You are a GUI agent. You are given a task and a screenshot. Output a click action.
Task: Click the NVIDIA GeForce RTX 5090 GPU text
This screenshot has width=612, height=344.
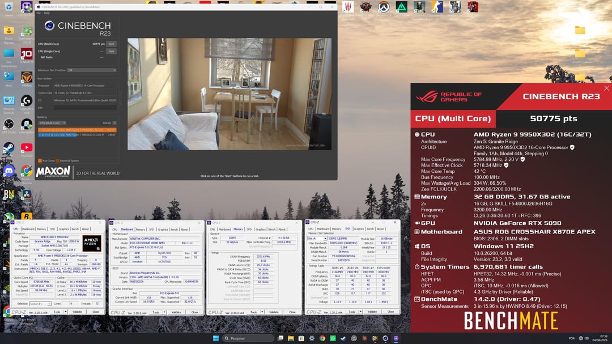click(517, 223)
